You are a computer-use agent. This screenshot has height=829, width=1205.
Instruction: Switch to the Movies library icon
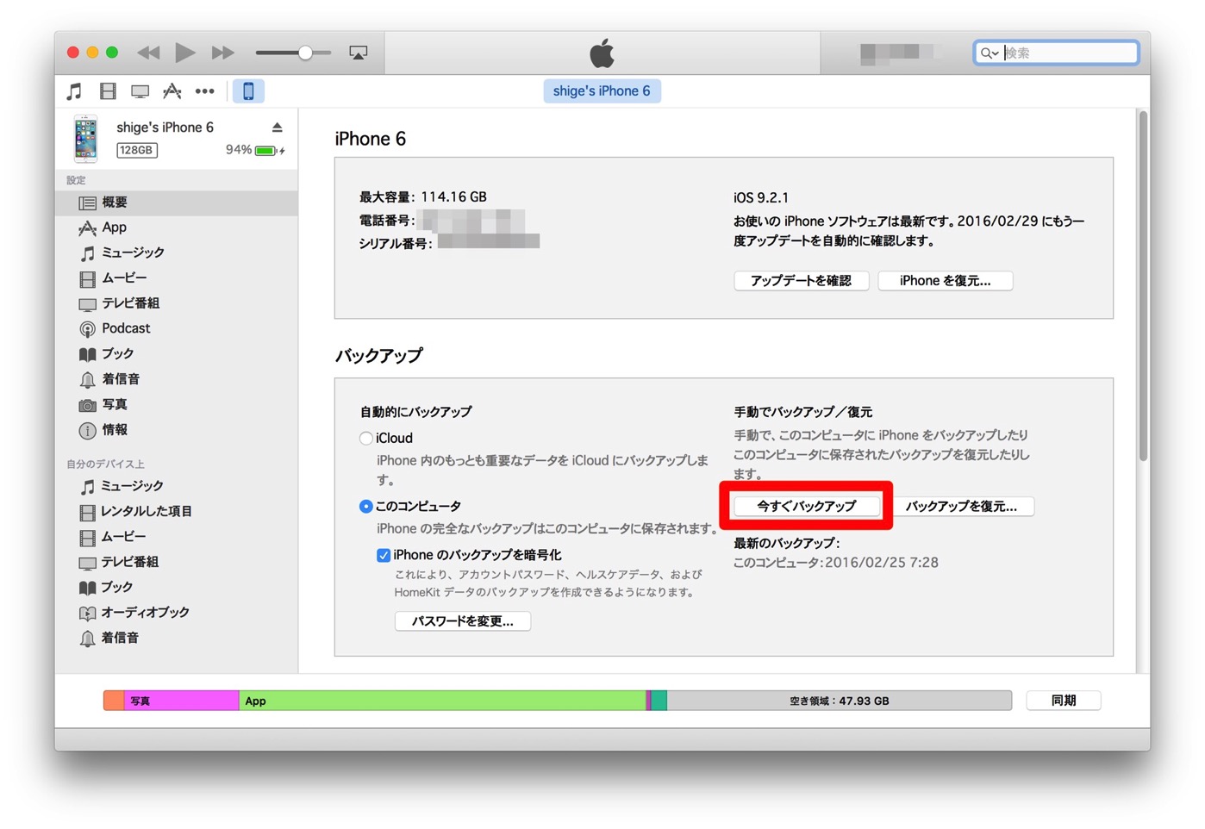(x=108, y=91)
